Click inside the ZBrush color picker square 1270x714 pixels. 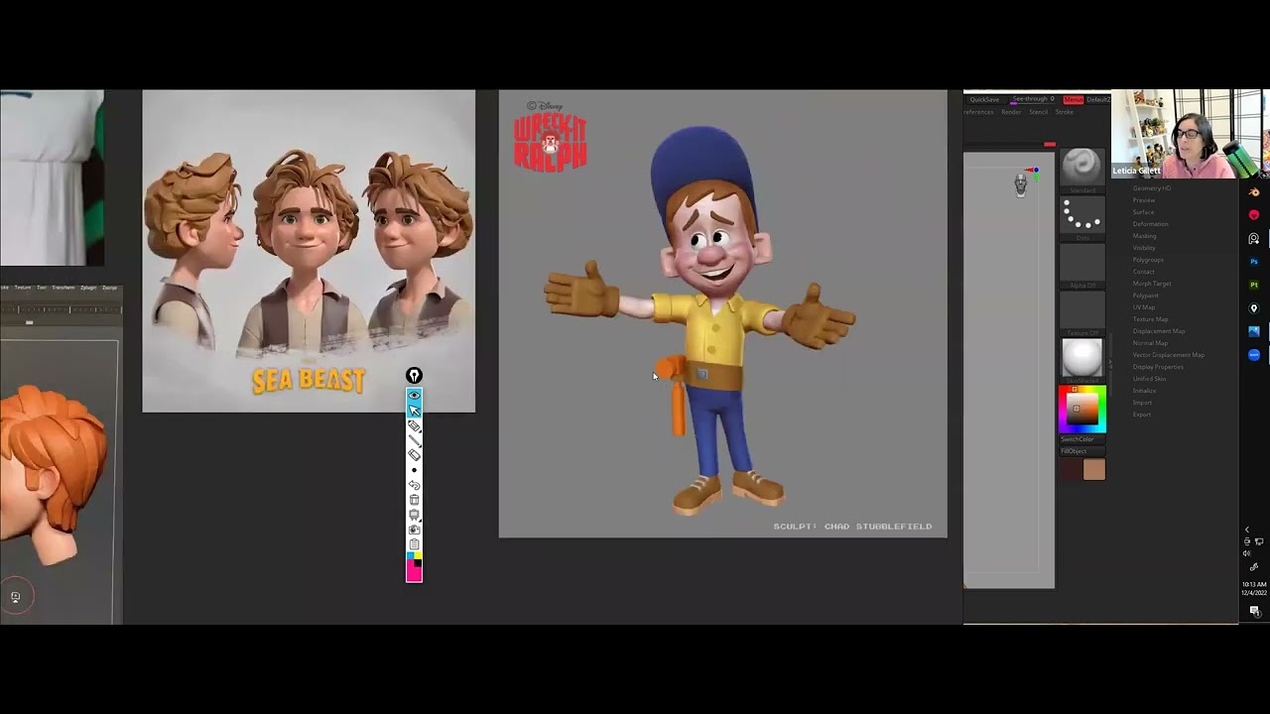[1082, 409]
